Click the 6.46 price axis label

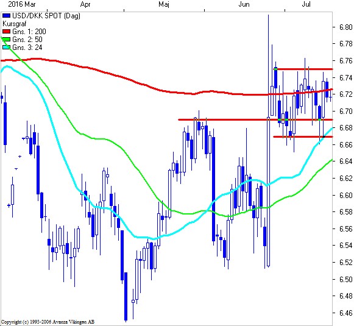point(346,313)
